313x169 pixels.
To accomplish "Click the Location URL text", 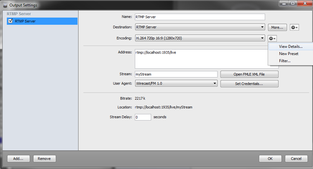I will point(164,107).
